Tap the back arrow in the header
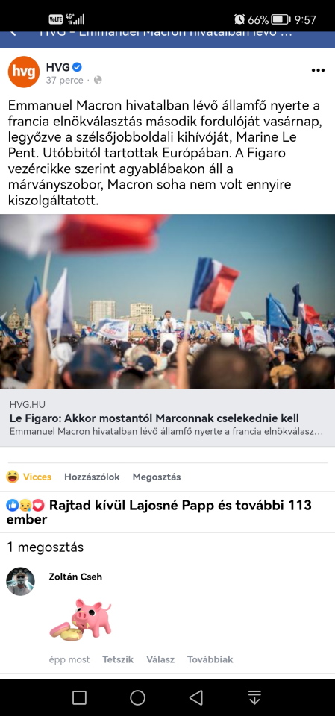The width and height of the screenshot is (335, 716). (x=13, y=32)
